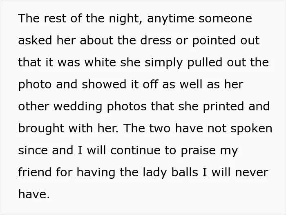Click the word 'dress' in second line
Screen dimensions: 286x215
(156, 40)
